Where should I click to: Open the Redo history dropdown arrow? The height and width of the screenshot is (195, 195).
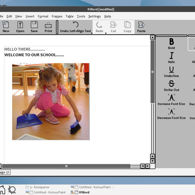[x=106, y=33]
